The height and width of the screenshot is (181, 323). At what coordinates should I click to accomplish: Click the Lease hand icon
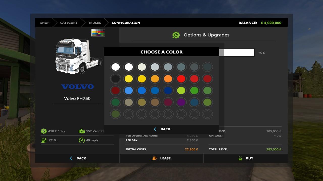(x=154, y=158)
